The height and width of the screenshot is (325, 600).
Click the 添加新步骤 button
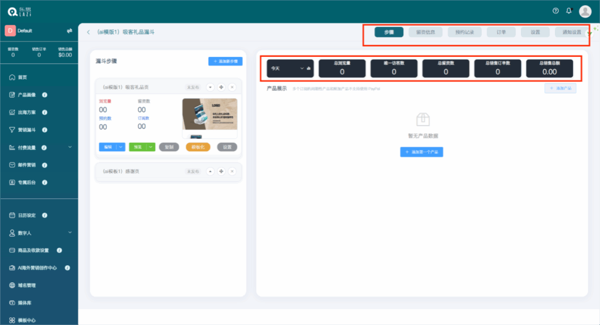(225, 61)
